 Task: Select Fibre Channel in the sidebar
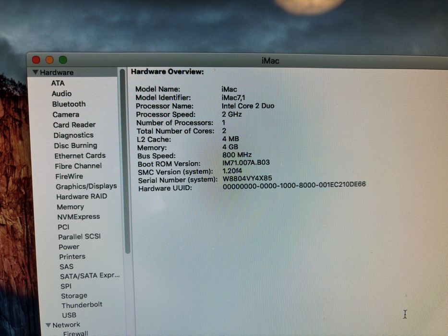(x=78, y=166)
